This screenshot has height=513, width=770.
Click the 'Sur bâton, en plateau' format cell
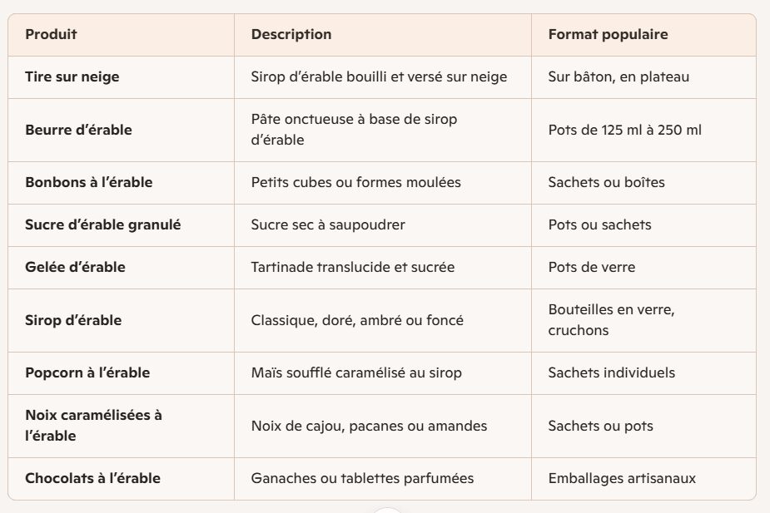click(618, 77)
